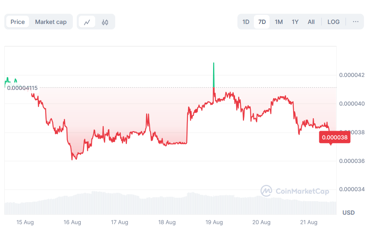This screenshot has width=371, height=232.
Task: Click the CoinMarketCap watermark logo
Action: coord(295,191)
